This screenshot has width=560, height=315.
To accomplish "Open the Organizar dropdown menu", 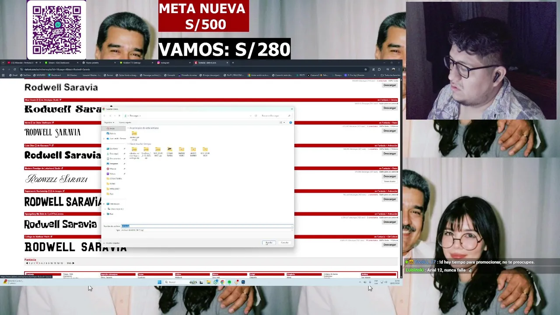I will coord(108,122).
